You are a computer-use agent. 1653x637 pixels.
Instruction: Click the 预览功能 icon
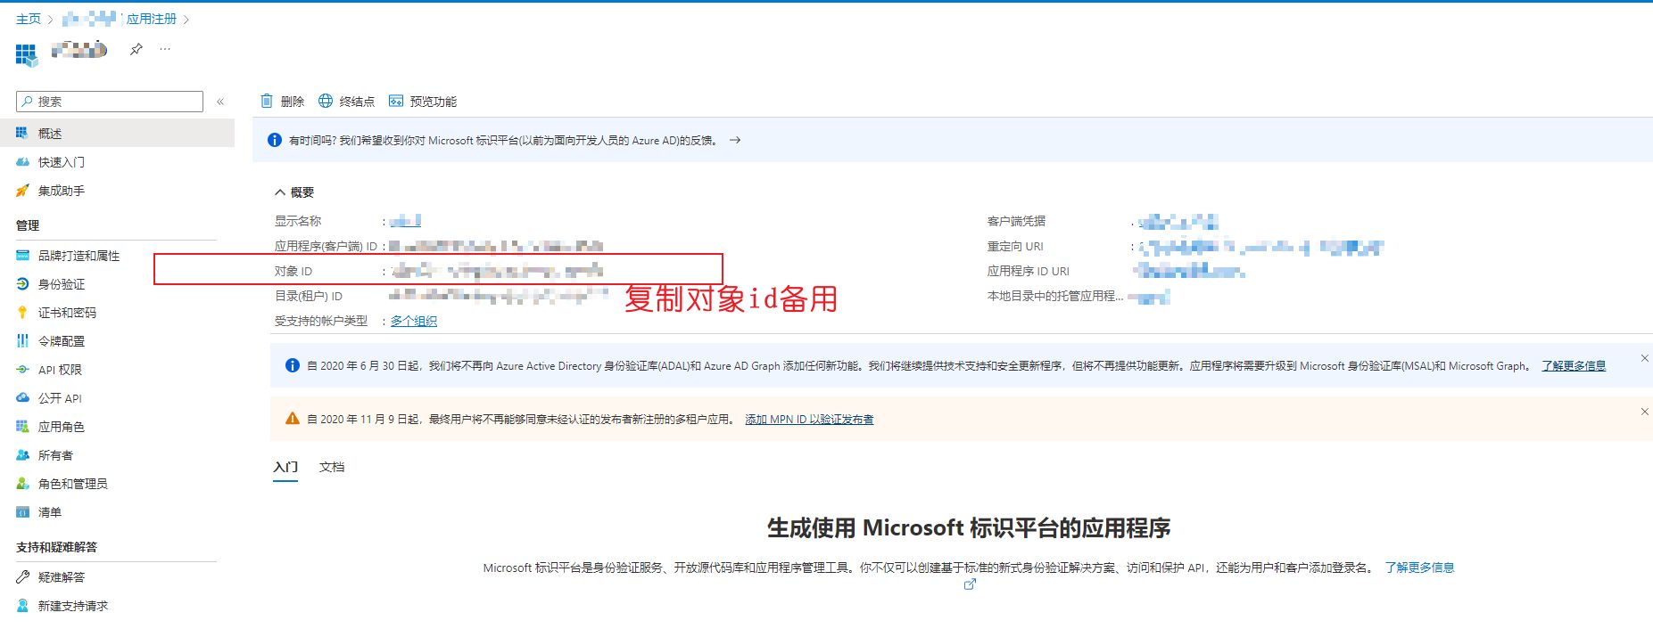coord(396,101)
